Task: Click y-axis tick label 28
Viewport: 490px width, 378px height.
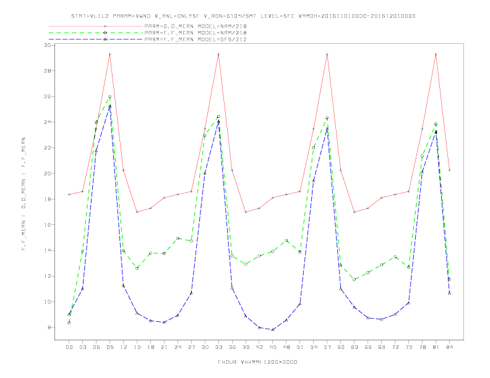Action: pos(48,71)
